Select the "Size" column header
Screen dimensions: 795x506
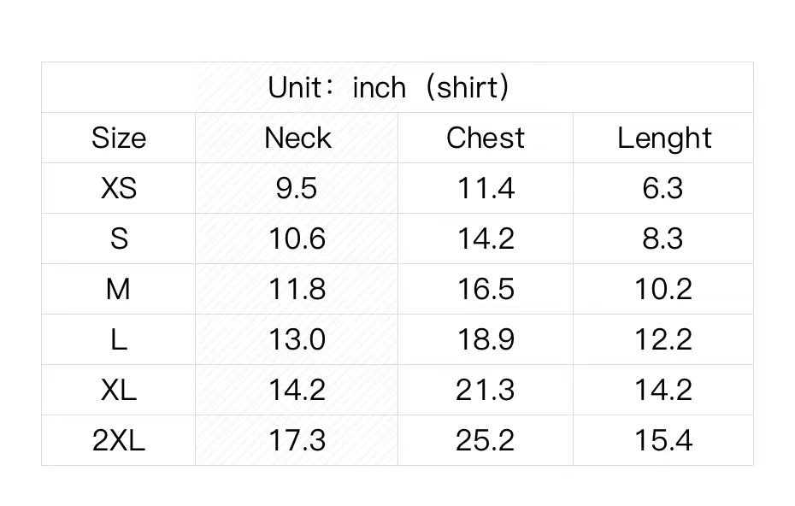pos(119,138)
